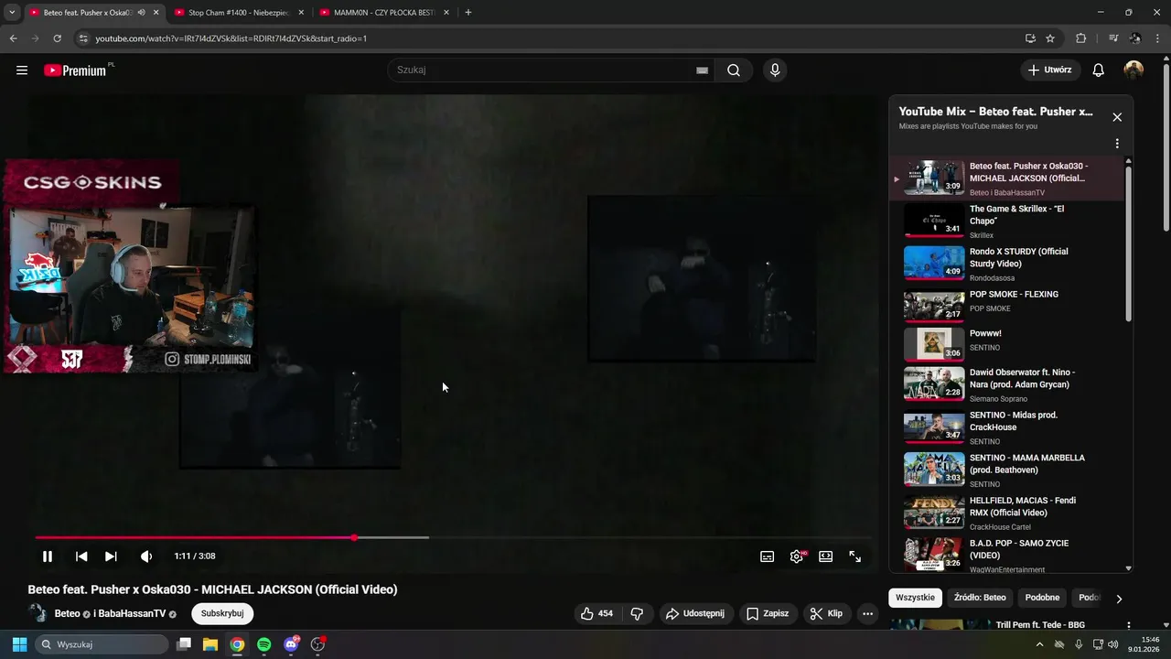This screenshot has width=1171, height=659.
Task: Open the media control button in Chrome toolbar
Action: point(1113,38)
